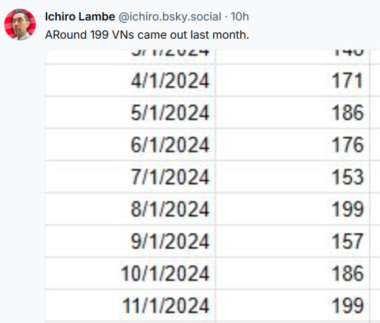
Task: Click the 9/1/2024 date cell
Action: click(x=130, y=241)
